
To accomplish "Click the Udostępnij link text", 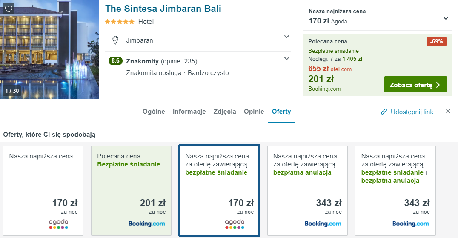I will coord(412,112).
